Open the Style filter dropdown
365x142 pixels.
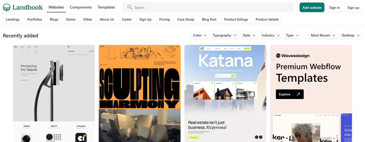click(249, 35)
